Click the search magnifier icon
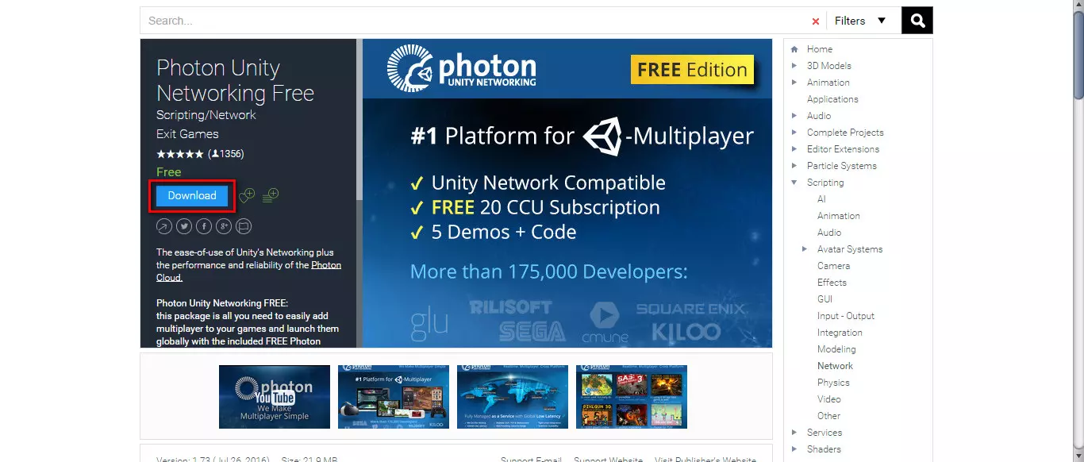This screenshot has height=462, width=1084. [917, 20]
